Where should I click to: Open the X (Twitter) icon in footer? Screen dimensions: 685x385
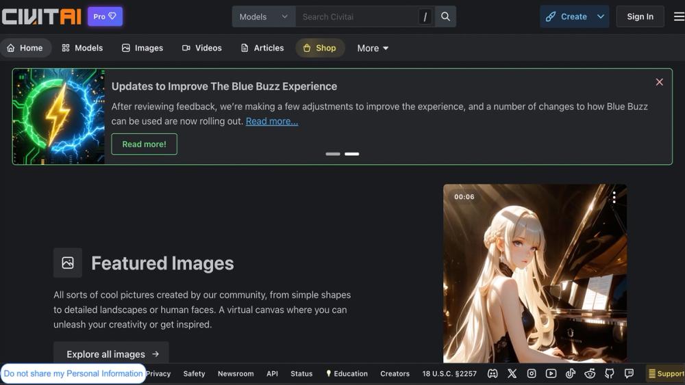[512, 373]
